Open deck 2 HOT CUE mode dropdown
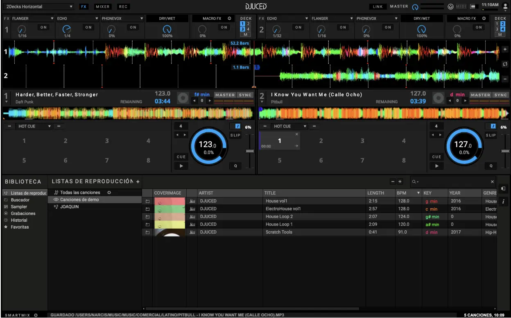This screenshot has width=511, height=318. click(290, 126)
